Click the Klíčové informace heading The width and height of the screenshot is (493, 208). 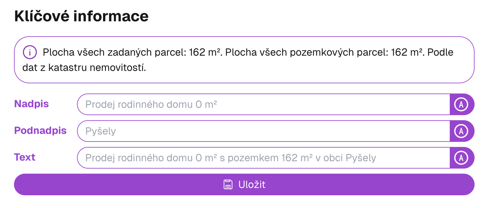(81, 16)
